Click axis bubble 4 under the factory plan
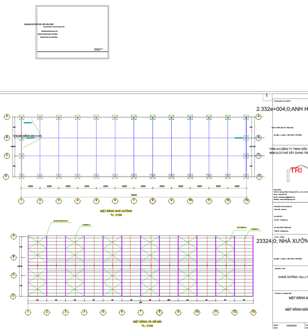Screen dimensions: 308x329 (78, 201)
